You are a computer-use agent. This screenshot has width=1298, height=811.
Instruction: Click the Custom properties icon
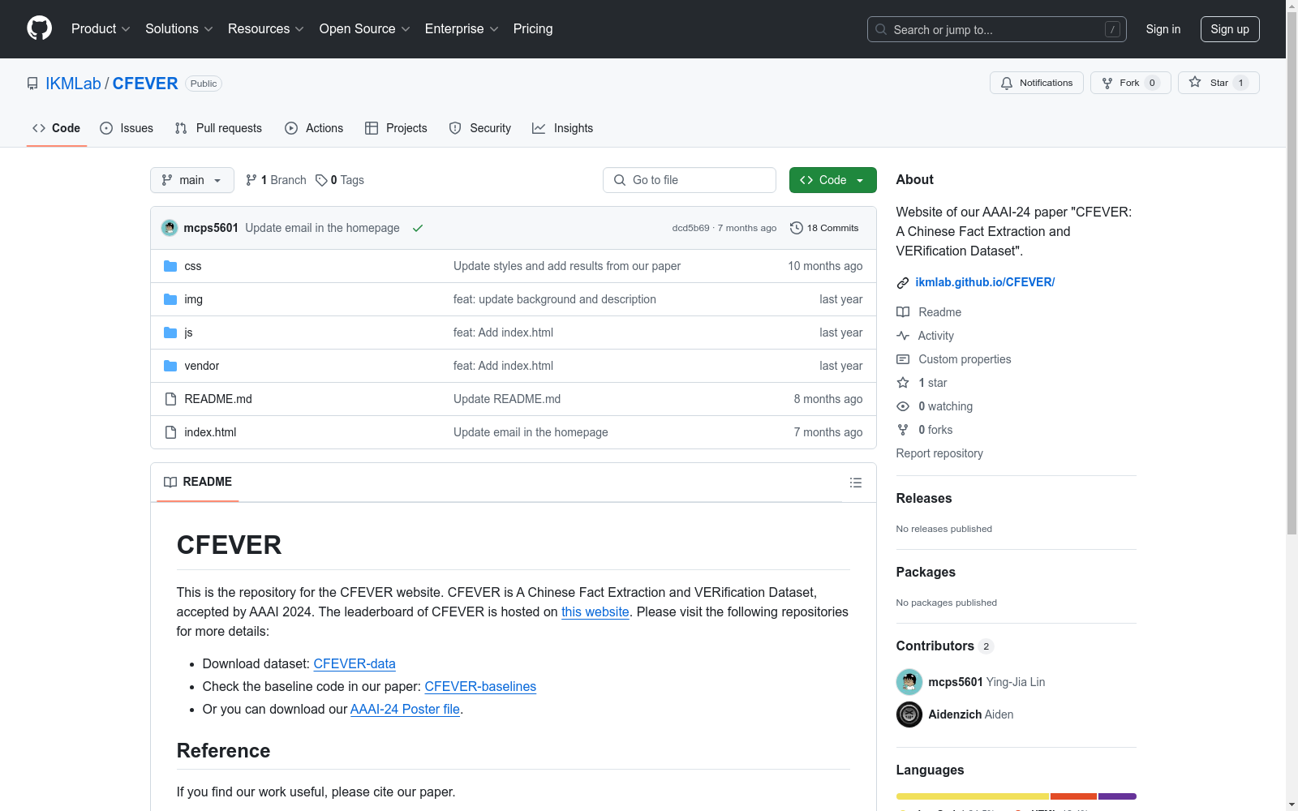click(903, 359)
